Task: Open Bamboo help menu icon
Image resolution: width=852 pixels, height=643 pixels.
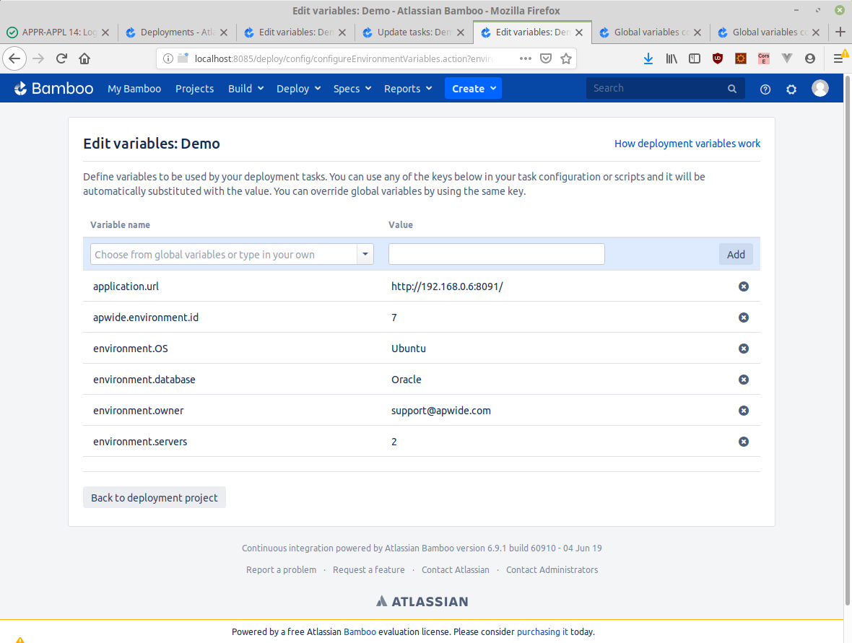Action: click(765, 89)
